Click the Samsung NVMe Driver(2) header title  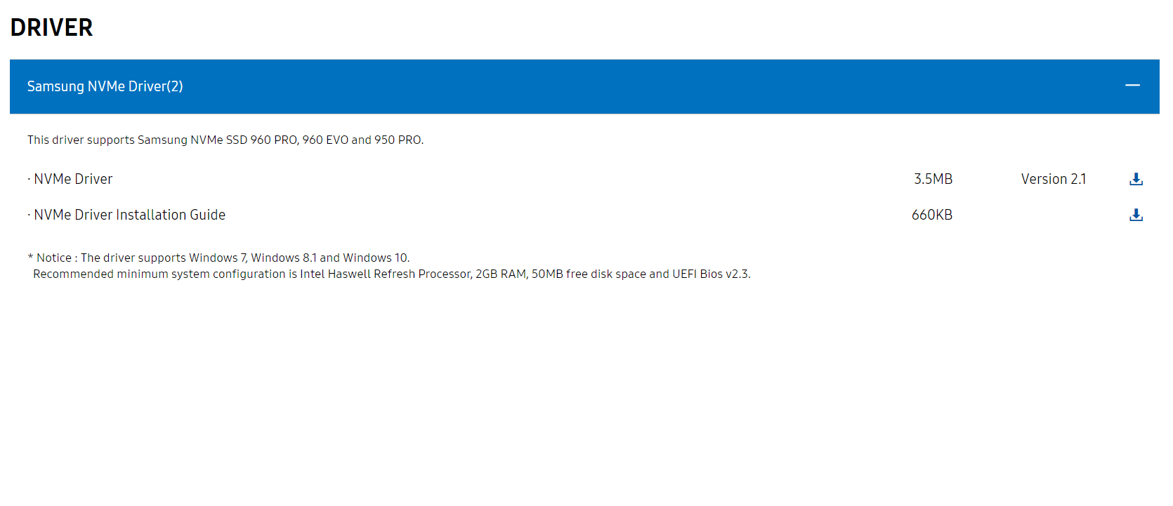point(105,86)
